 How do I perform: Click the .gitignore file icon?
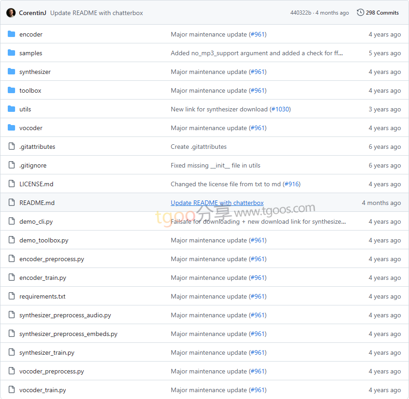tap(11, 165)
